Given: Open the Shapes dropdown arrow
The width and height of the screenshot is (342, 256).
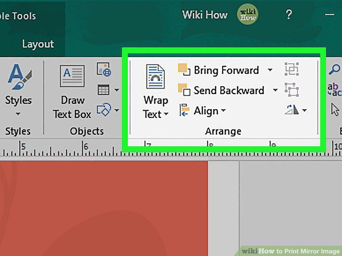Looking at the screenshot, I should 117,110.
